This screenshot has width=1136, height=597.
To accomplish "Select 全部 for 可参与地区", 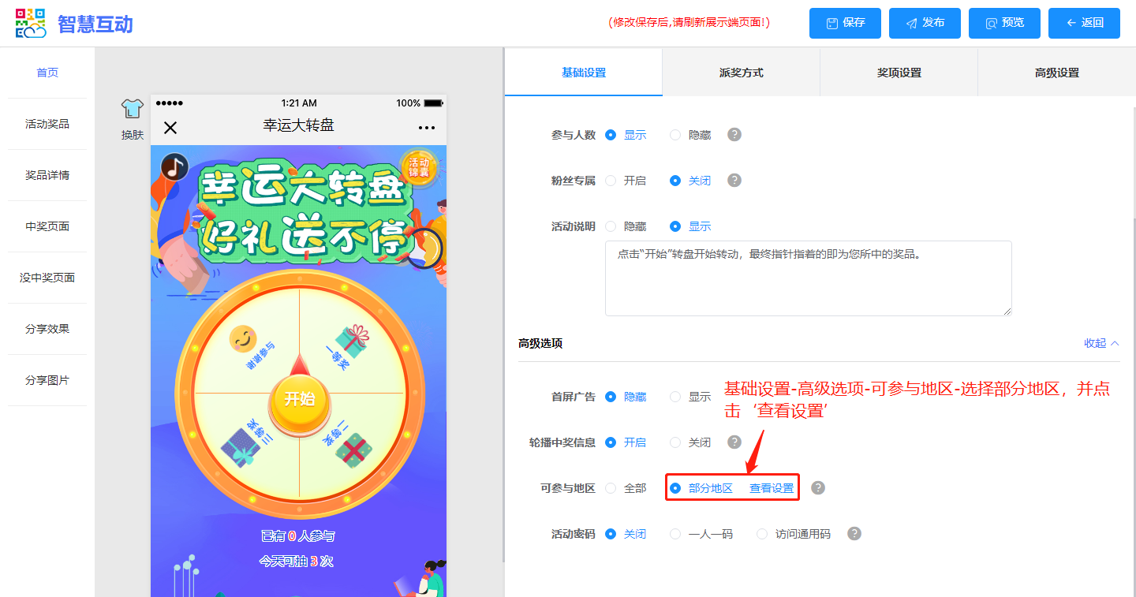I will (x=611, y=488).
